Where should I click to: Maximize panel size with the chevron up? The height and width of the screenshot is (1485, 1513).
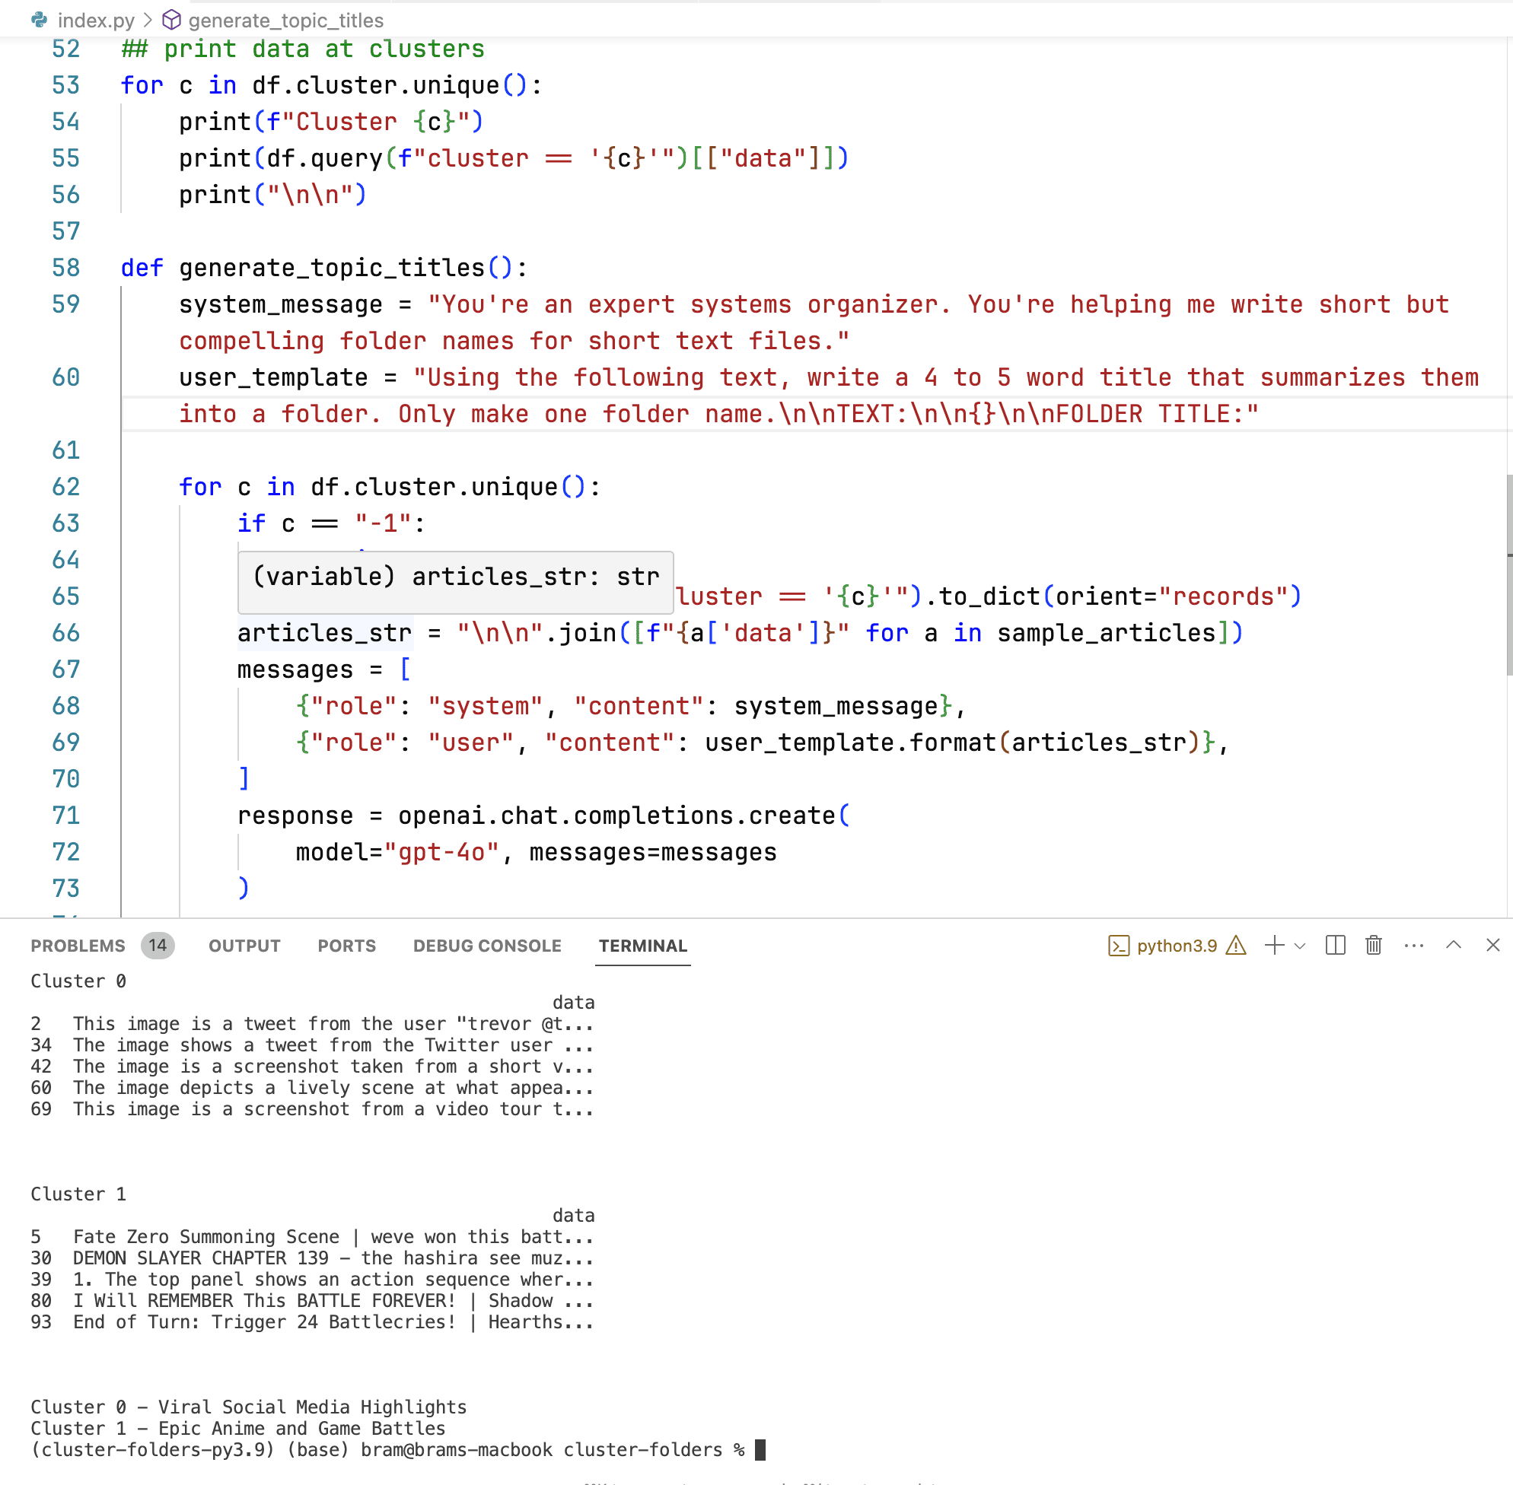point(1453,946)
